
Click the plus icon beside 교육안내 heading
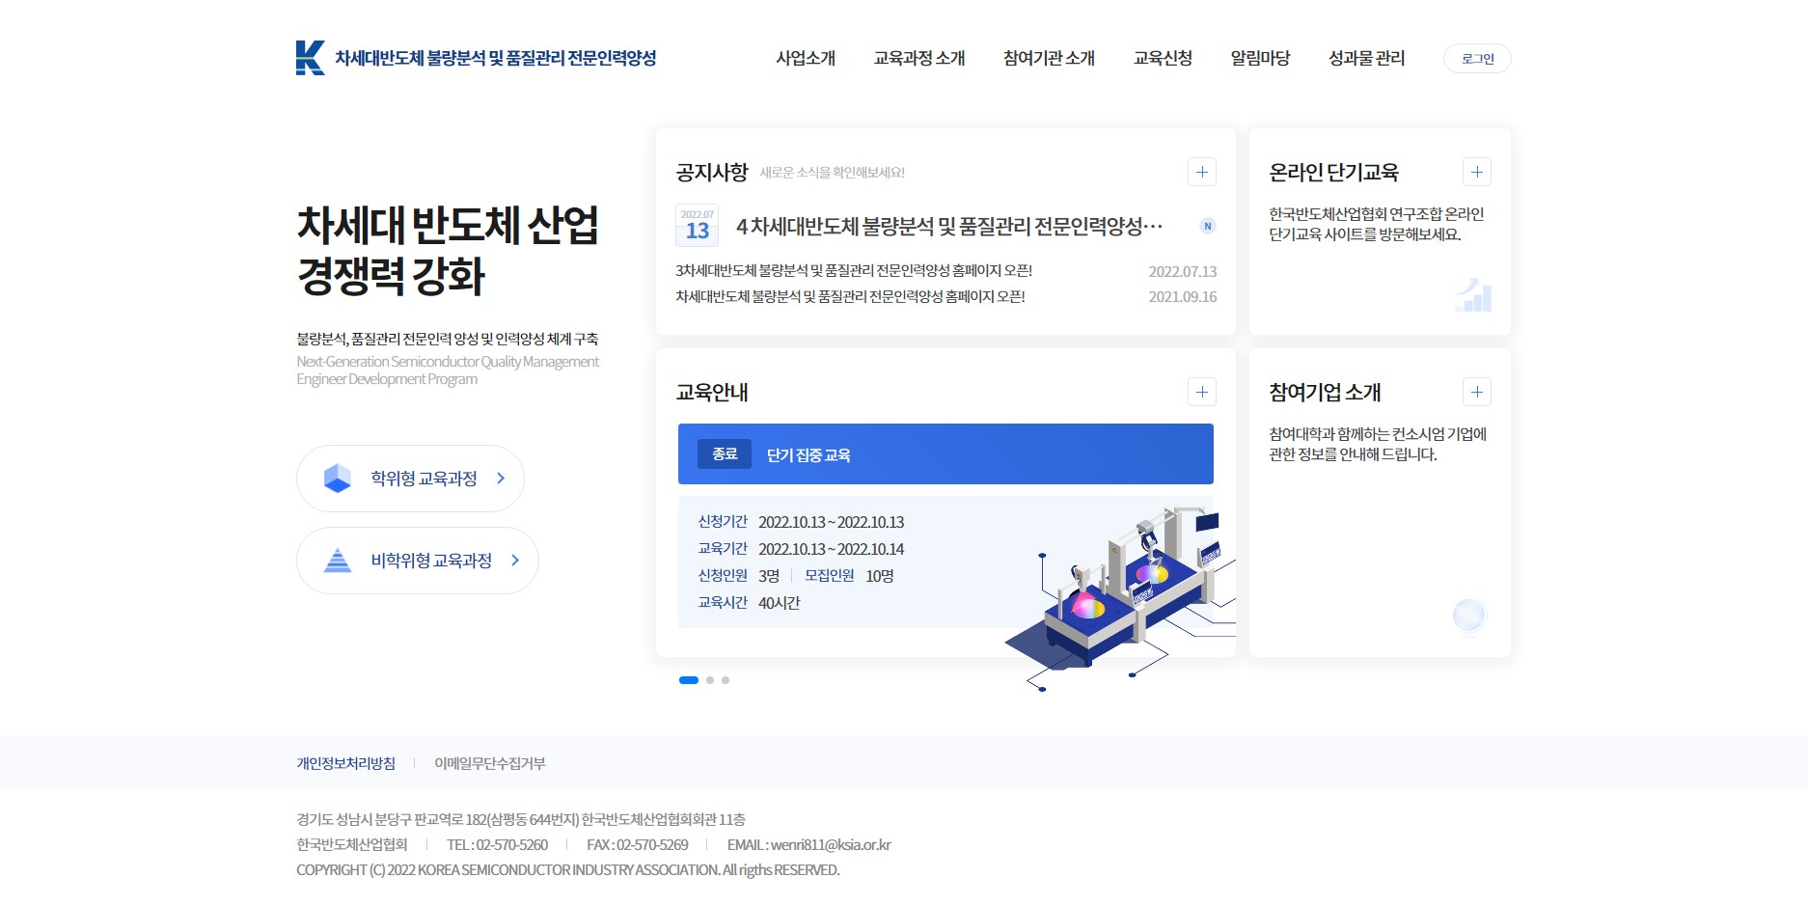click(1201, 393)
